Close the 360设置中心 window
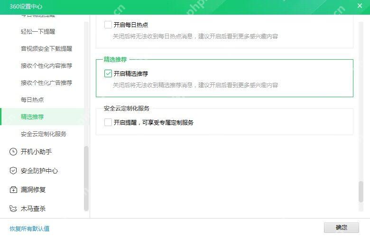The height and width of the screenshot is (237, 370). coord(360,6)
